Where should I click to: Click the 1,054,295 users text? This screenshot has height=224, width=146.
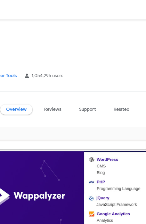(47, 76)
